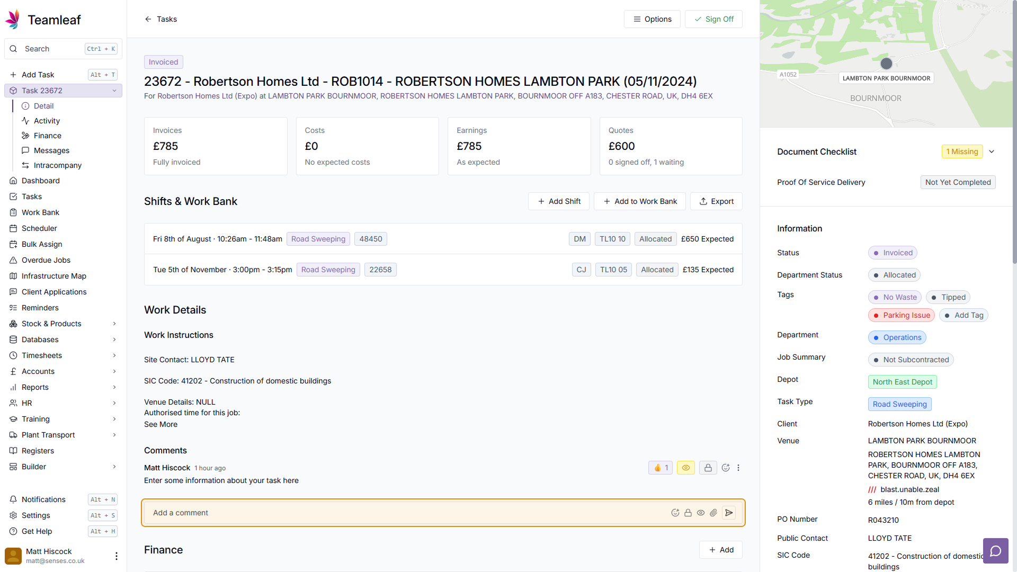Expand the Document Checklist chevron
Viewport: 1017px width, 572px height.
(x=992, y=151)
